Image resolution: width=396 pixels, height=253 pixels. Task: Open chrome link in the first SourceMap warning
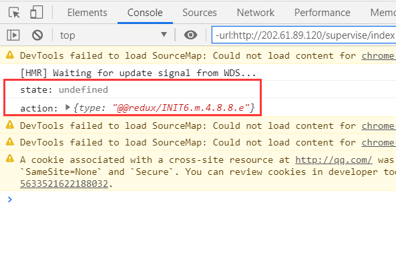379,55
